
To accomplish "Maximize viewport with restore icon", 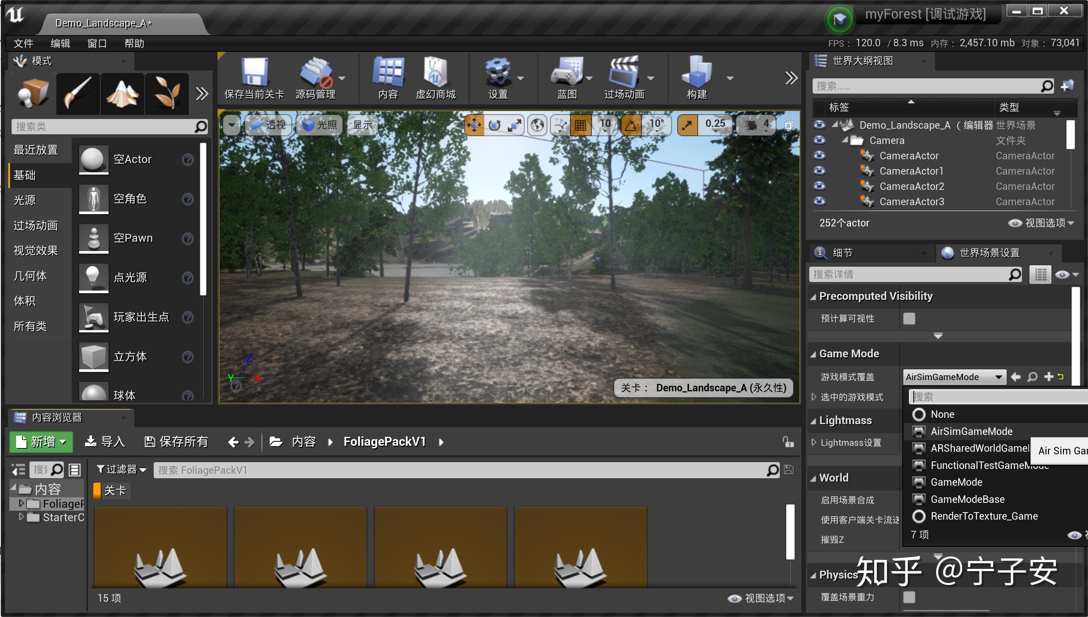I will 789,125.
